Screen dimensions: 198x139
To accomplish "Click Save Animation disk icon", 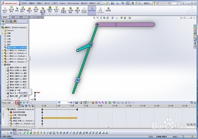I will [77, 102].
